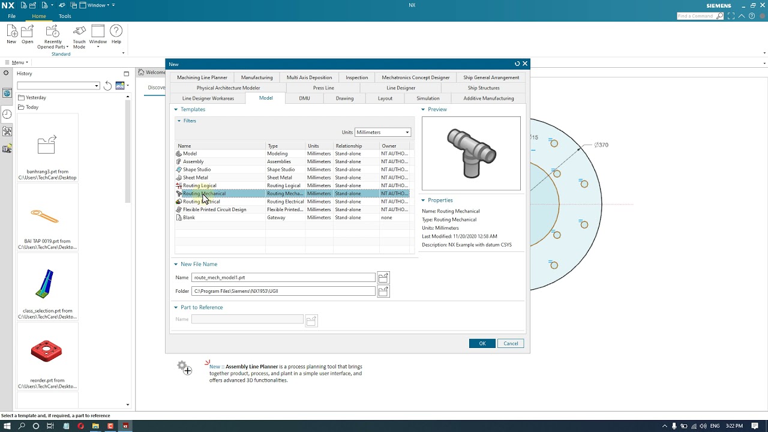Click OK in the New dialog
This screenshot has height=432, width=768.
click(x=482, y=343)
